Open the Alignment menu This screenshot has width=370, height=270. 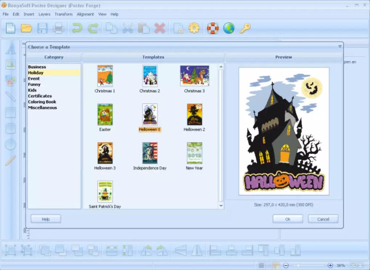85,14
